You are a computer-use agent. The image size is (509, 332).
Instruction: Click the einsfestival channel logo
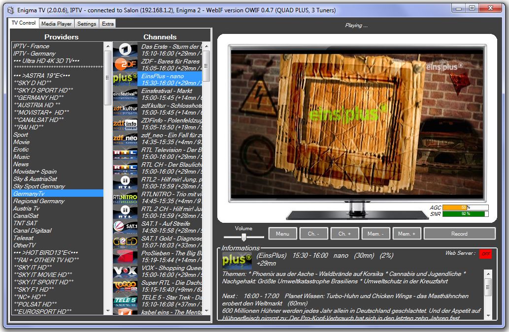[x=125, y=94]
